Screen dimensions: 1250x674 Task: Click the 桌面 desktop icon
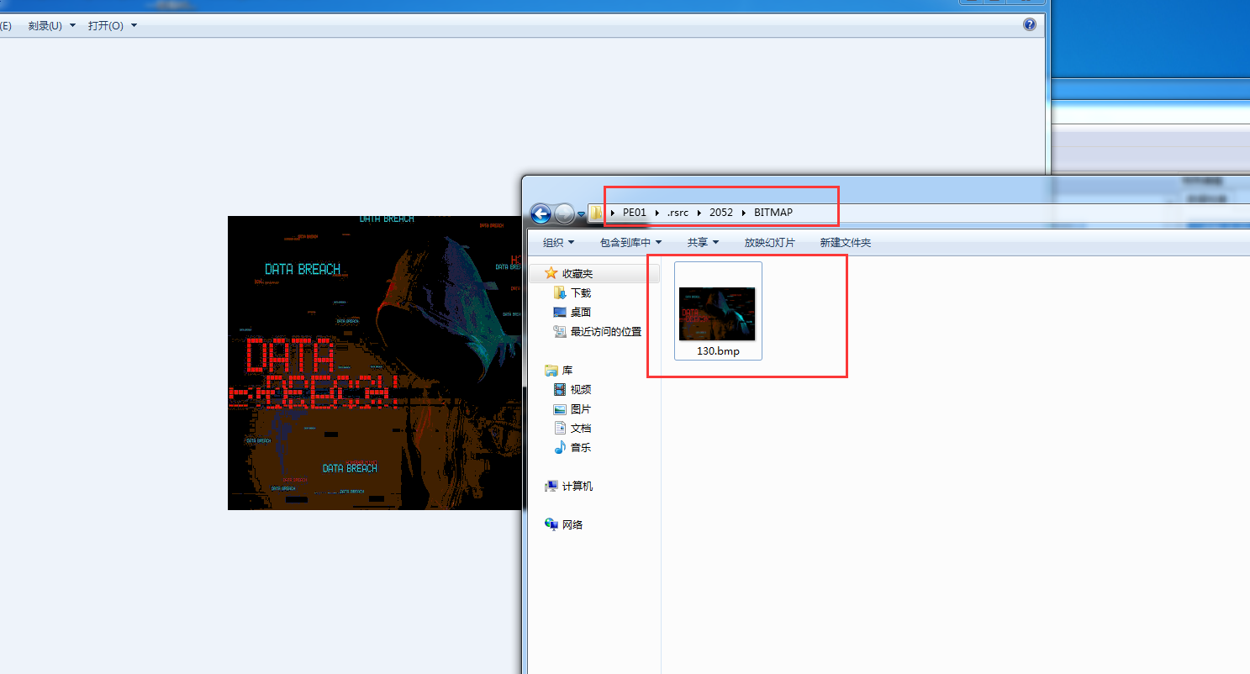pos(560,312)
